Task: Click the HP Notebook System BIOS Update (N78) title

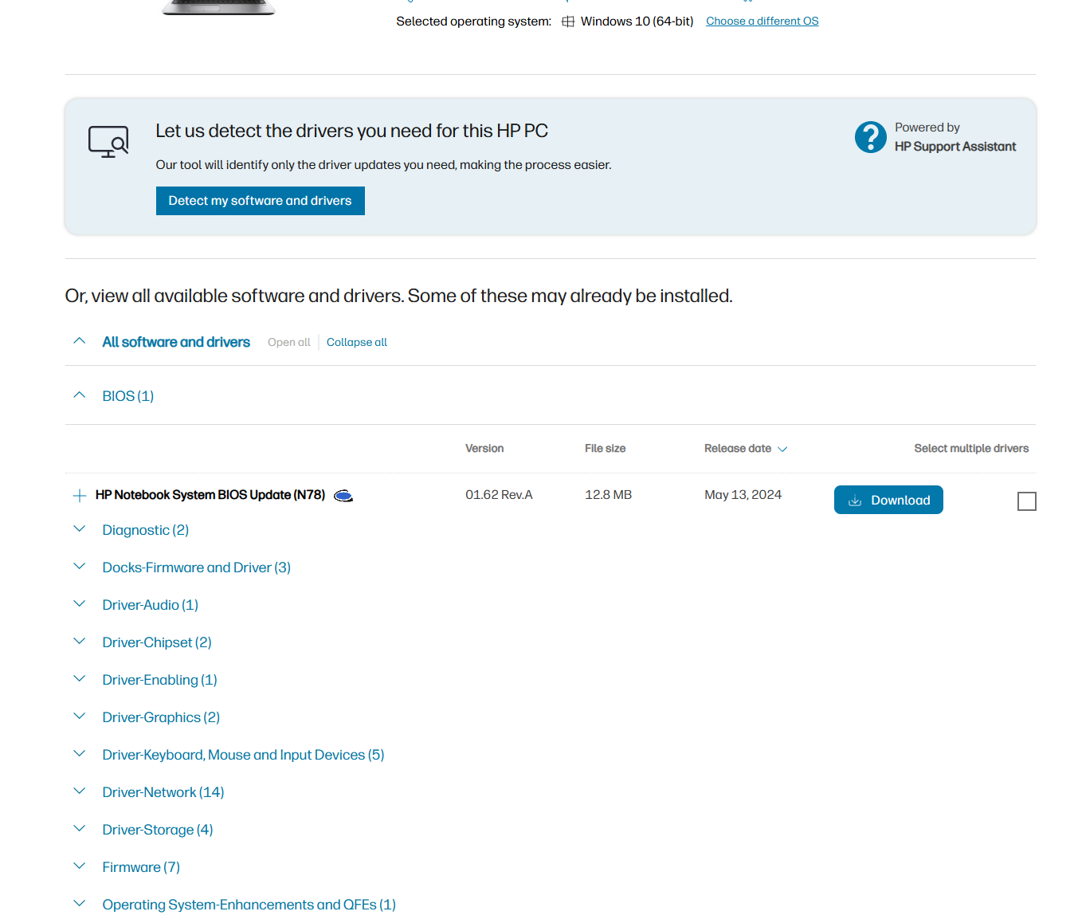Action: click(210, 495)
